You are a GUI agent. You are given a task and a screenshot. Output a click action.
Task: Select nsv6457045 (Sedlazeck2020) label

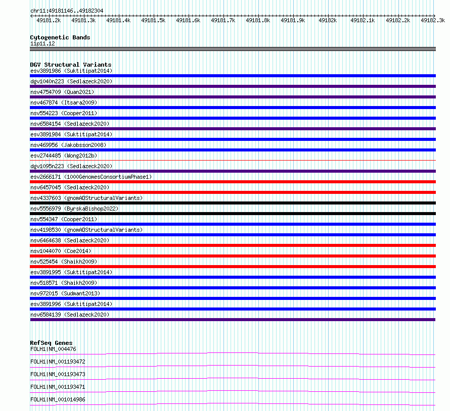(70, 187)
